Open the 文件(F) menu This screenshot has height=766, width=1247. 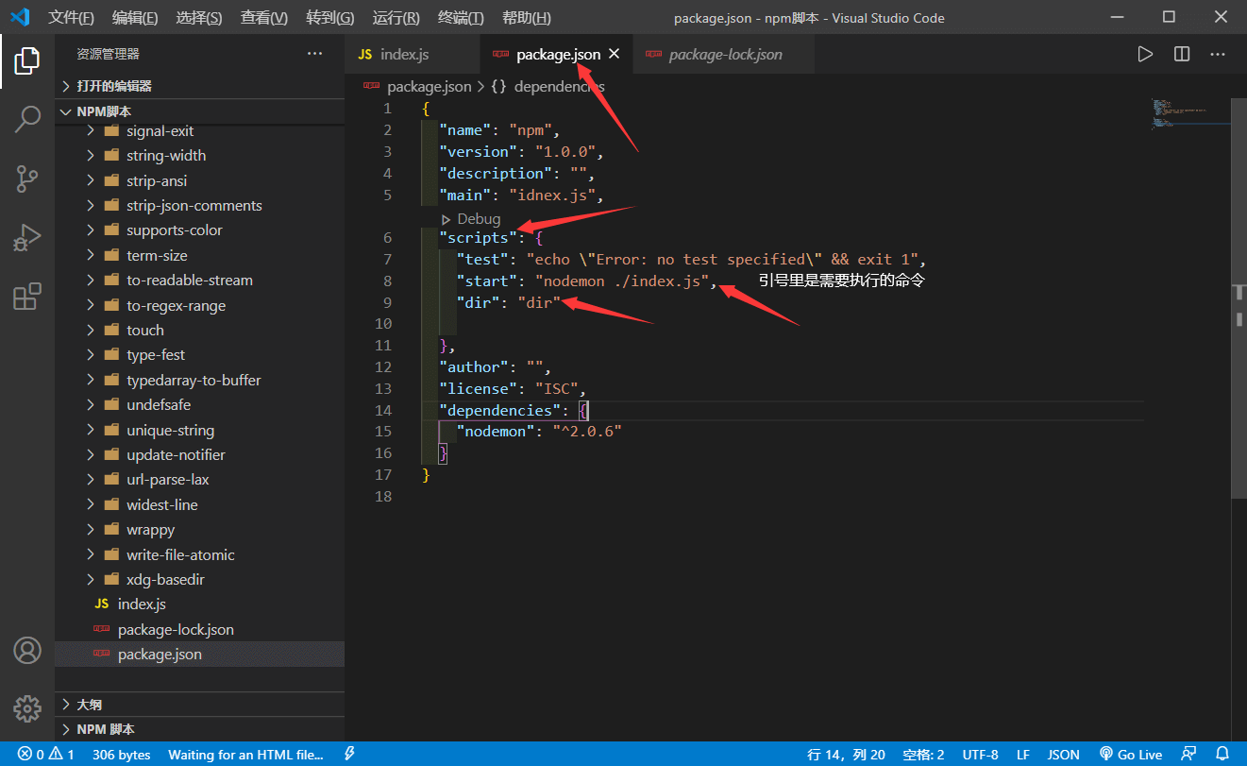pos(72,18)
